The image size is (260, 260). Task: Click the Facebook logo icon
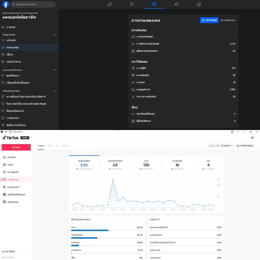(x=6, y=4)
